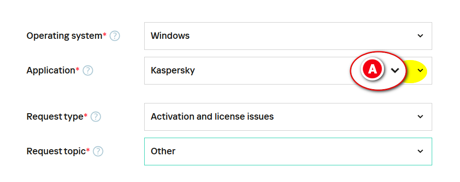The width and height of the screenshot is (460, 182).
Task: Click the Request topic field label
Action: (56, 152)
